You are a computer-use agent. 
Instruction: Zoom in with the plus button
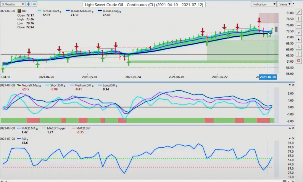(x=28, y=4)
